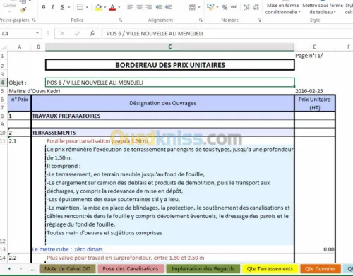Expand the accounting format dropdown arrow
The image size is (353, 276).
217,7
